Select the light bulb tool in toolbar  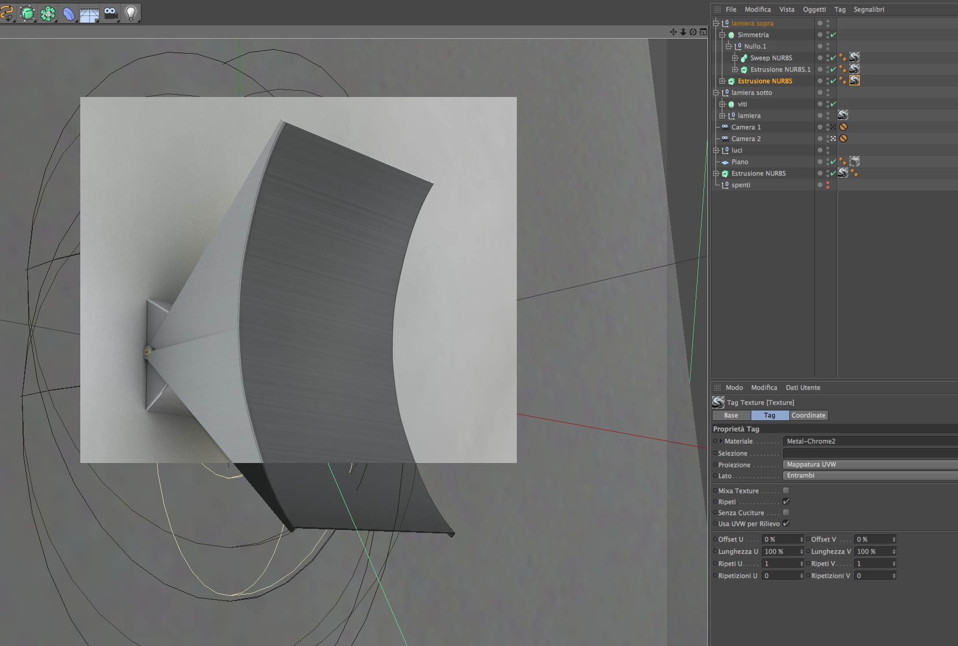[131, 13]
